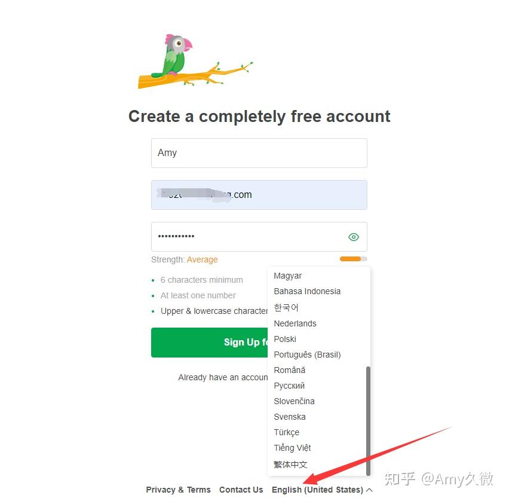Pick Tiếng Việt language option

tap(319, 448)
